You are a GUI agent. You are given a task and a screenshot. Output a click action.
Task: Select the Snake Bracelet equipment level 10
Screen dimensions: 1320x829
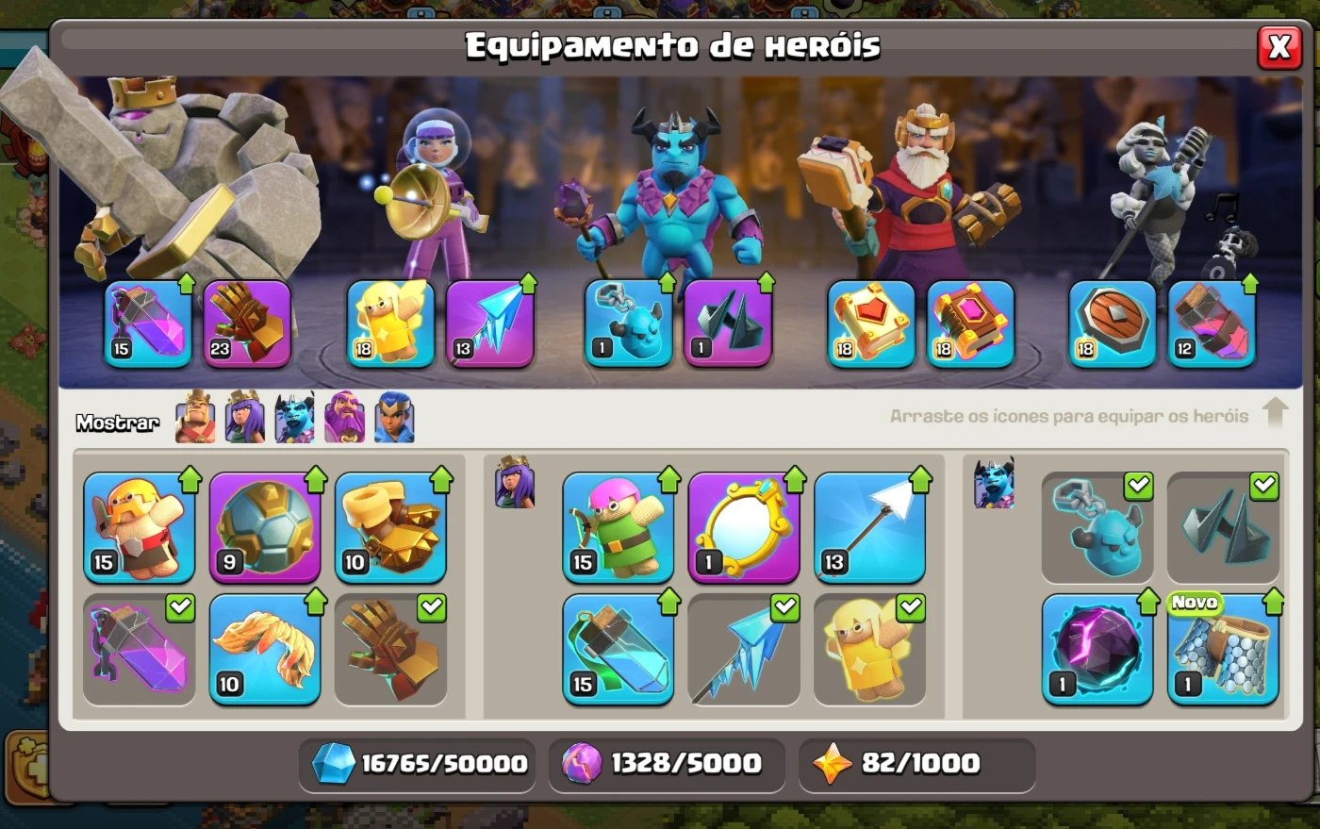(x=265, y=649)
